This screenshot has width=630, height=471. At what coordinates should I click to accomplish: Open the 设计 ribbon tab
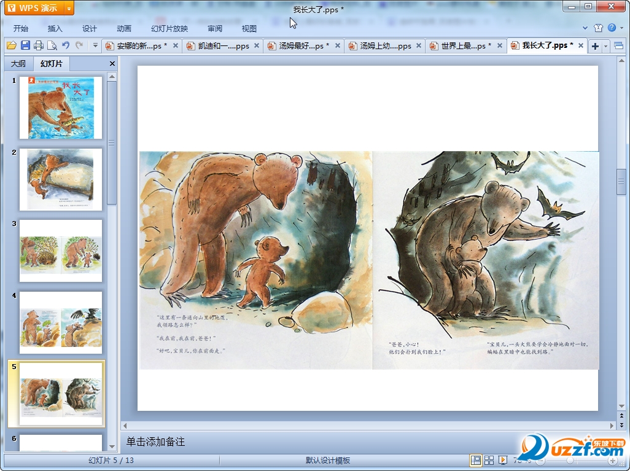coord(89,28)
